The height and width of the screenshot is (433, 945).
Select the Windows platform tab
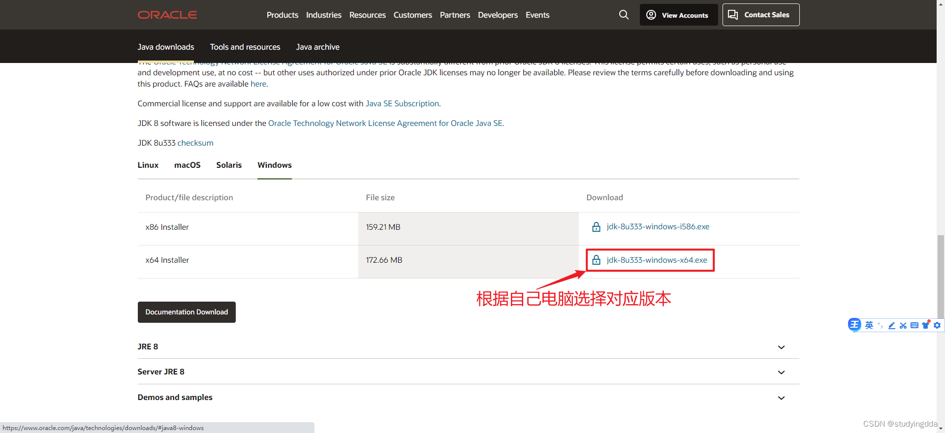(275, 165)
